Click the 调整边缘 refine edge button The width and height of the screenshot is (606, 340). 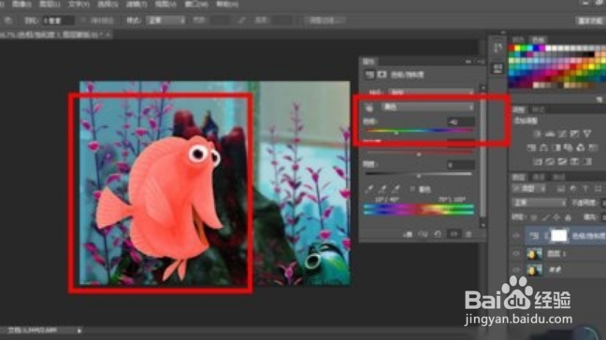(325, 21)
